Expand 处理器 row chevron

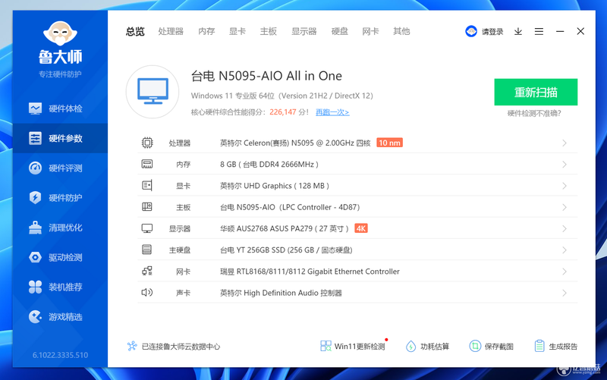click(x=565, y=143)
